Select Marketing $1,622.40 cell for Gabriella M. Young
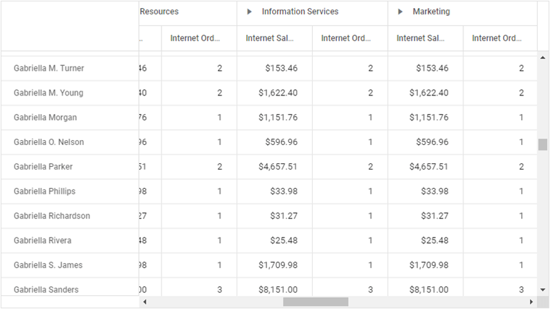550x309 pixels. pyautogui.click(x=428, y=93)
